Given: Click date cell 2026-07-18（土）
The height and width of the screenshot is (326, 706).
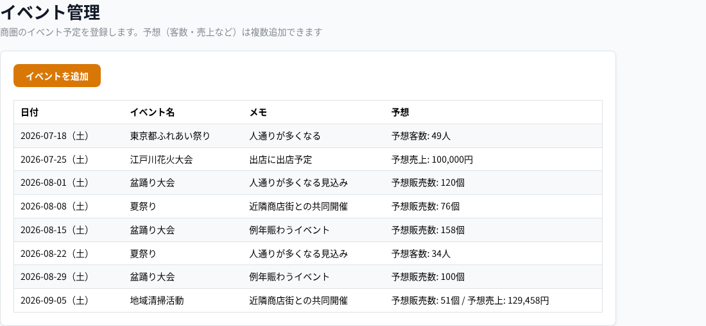Looking at the screenshot, I should (55, 136).
